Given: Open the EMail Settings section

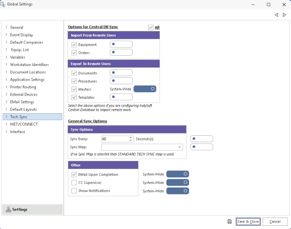Looking at the screenshot, I should 22,102.
